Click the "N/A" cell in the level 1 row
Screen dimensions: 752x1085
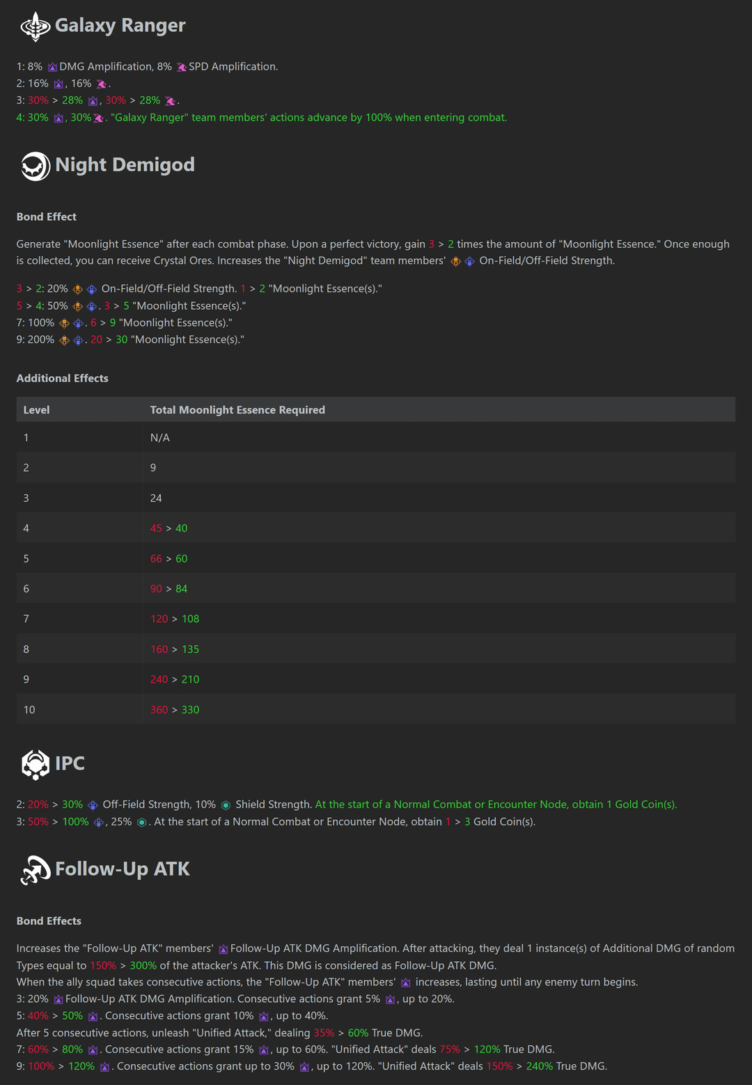pyautogui.click(x=159, y=438)
